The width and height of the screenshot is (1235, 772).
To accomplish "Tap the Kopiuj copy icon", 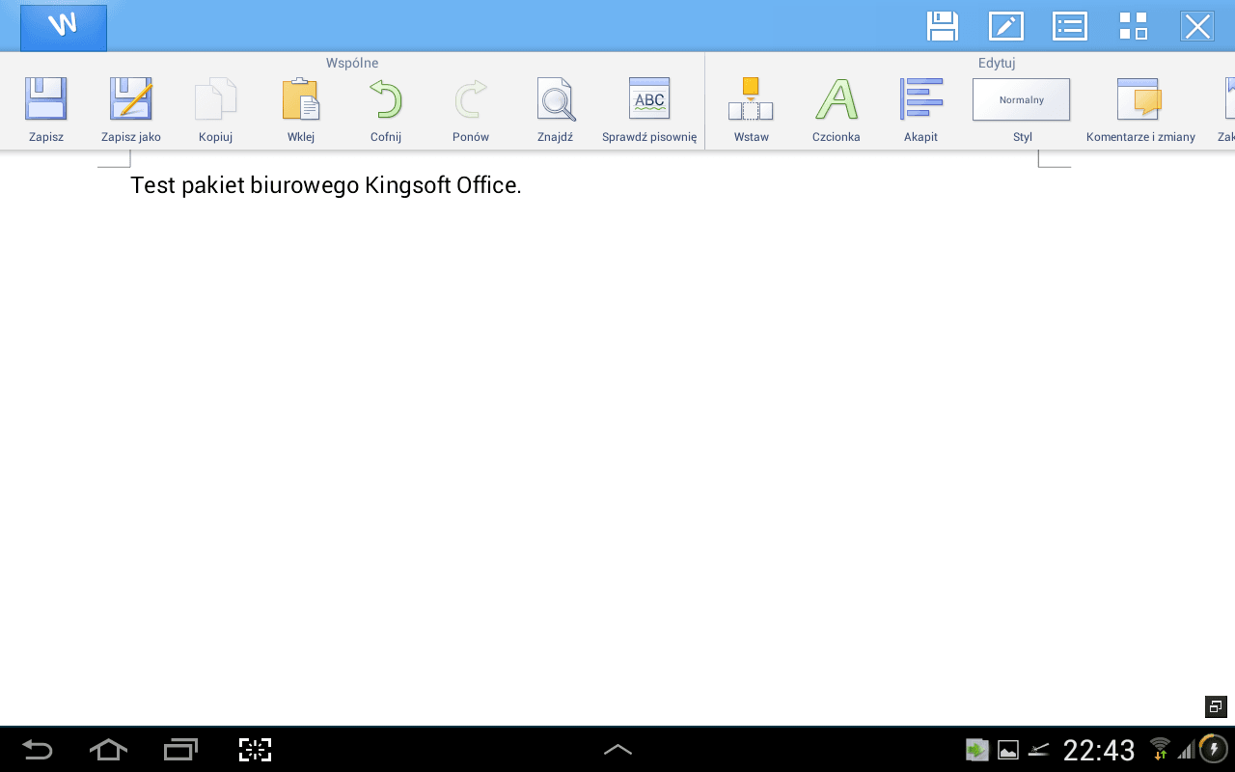I will [x=215, y=110].
